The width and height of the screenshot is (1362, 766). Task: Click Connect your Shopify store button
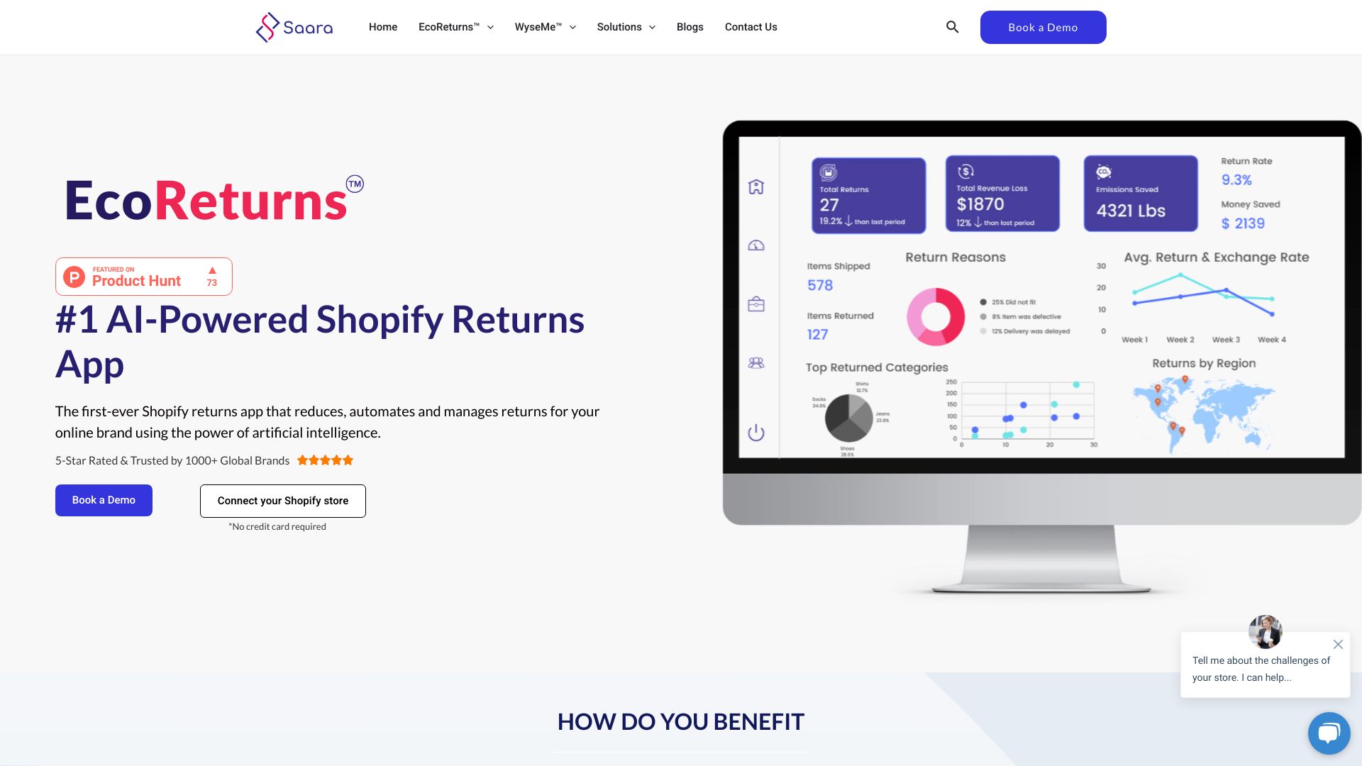(282, 500)
